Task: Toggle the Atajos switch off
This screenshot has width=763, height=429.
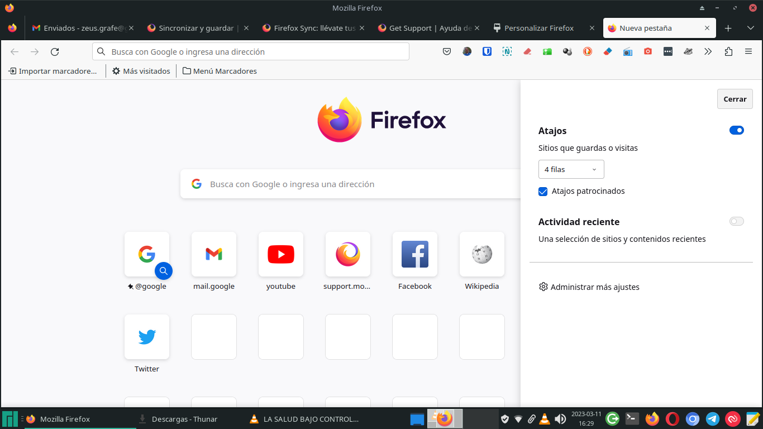Action: [737, 130]
